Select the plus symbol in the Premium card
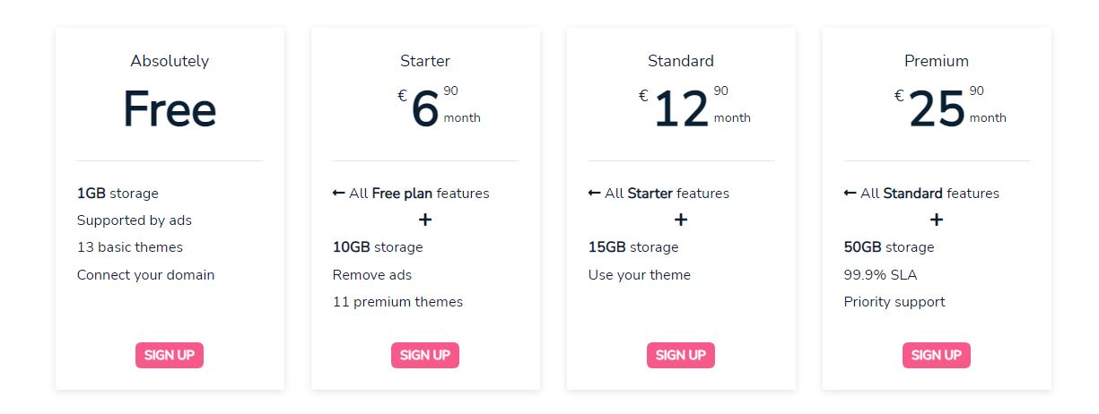Viewport: 1099px width, 414px height. click(936, 220)
